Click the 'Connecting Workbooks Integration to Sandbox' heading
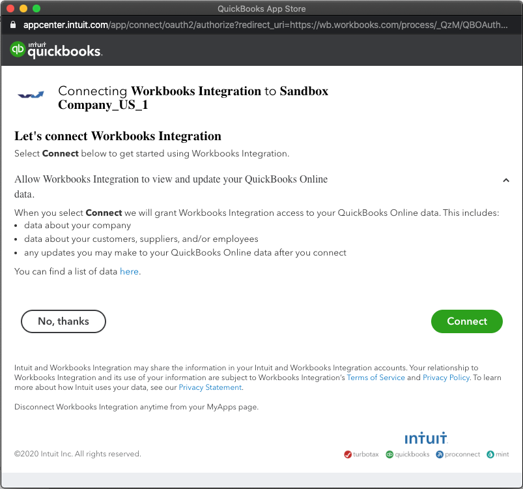The height and width of the screenshot is (489, 523). click(x=193, y=98)
